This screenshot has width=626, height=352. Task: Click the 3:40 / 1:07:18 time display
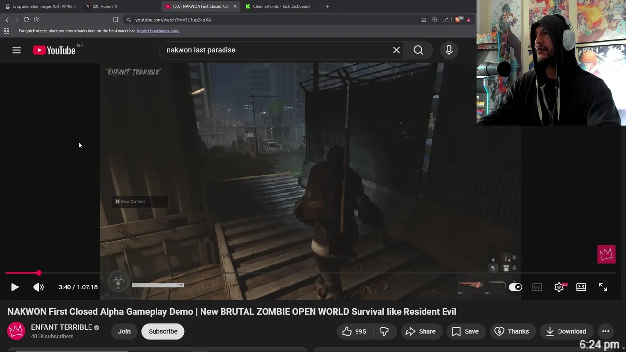(x=78, y=287)
